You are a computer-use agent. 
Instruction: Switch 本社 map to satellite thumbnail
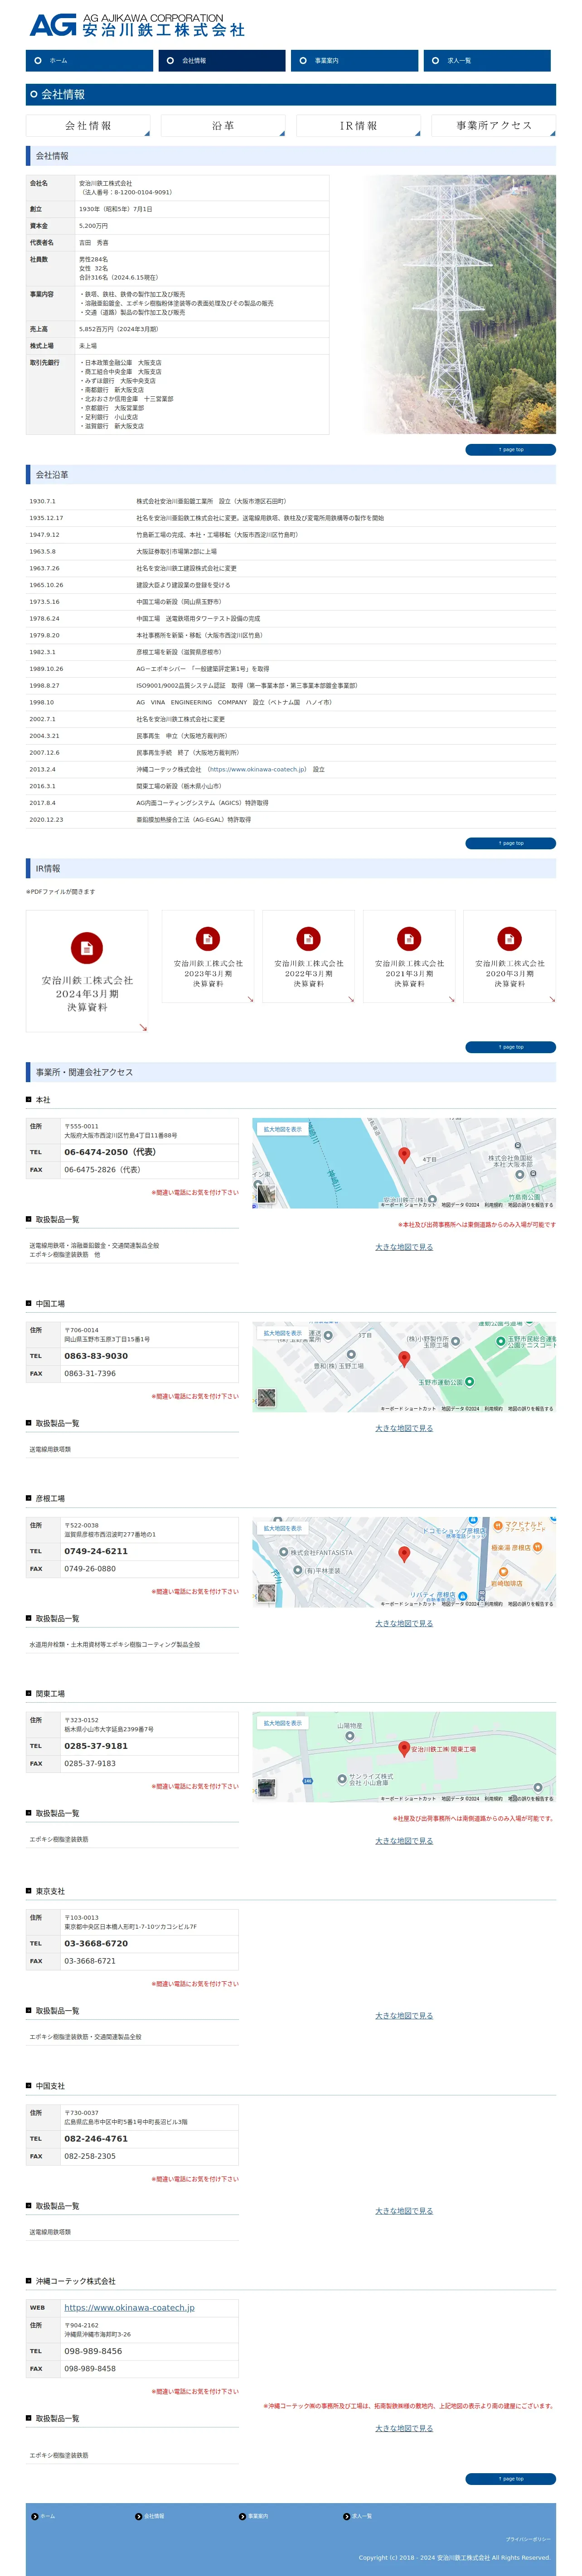coord(265,1194)
